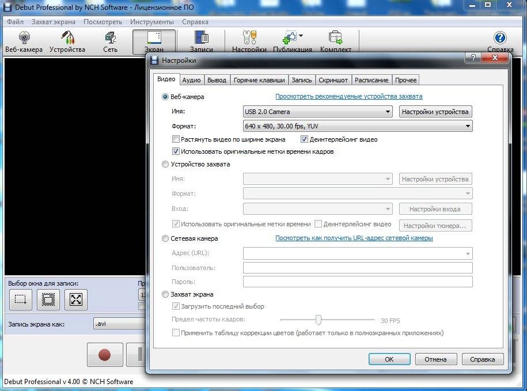The image size is (527, 391).
Task: Select the Видео tab
Action: [x=166, y=79]
